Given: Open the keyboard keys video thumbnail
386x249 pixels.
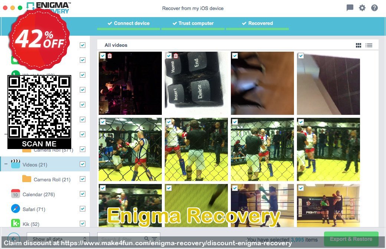Looking at the screenshot, I should click(x=196, y=83).
